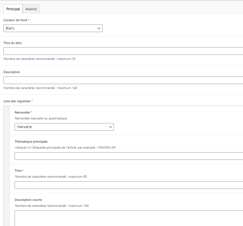This screenshot has height=226, width=243.
Task: Click the grey side handle of the vignette item
Action: [6, 165]
